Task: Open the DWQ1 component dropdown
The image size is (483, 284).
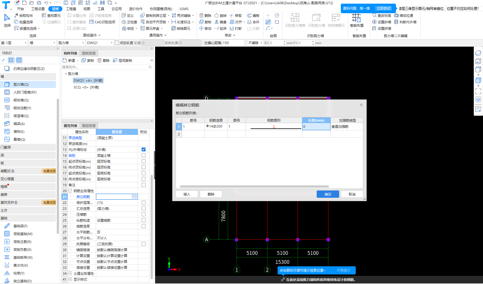Action: (100, 43)
